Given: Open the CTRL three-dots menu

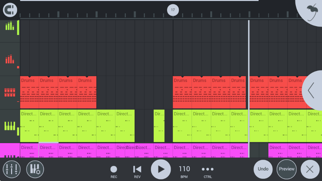Looking at the screenshot, I should tap(208, 172).
